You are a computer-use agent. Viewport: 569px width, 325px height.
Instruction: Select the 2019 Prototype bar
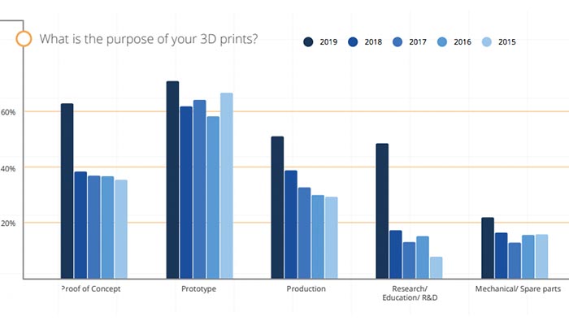[172, 179]
